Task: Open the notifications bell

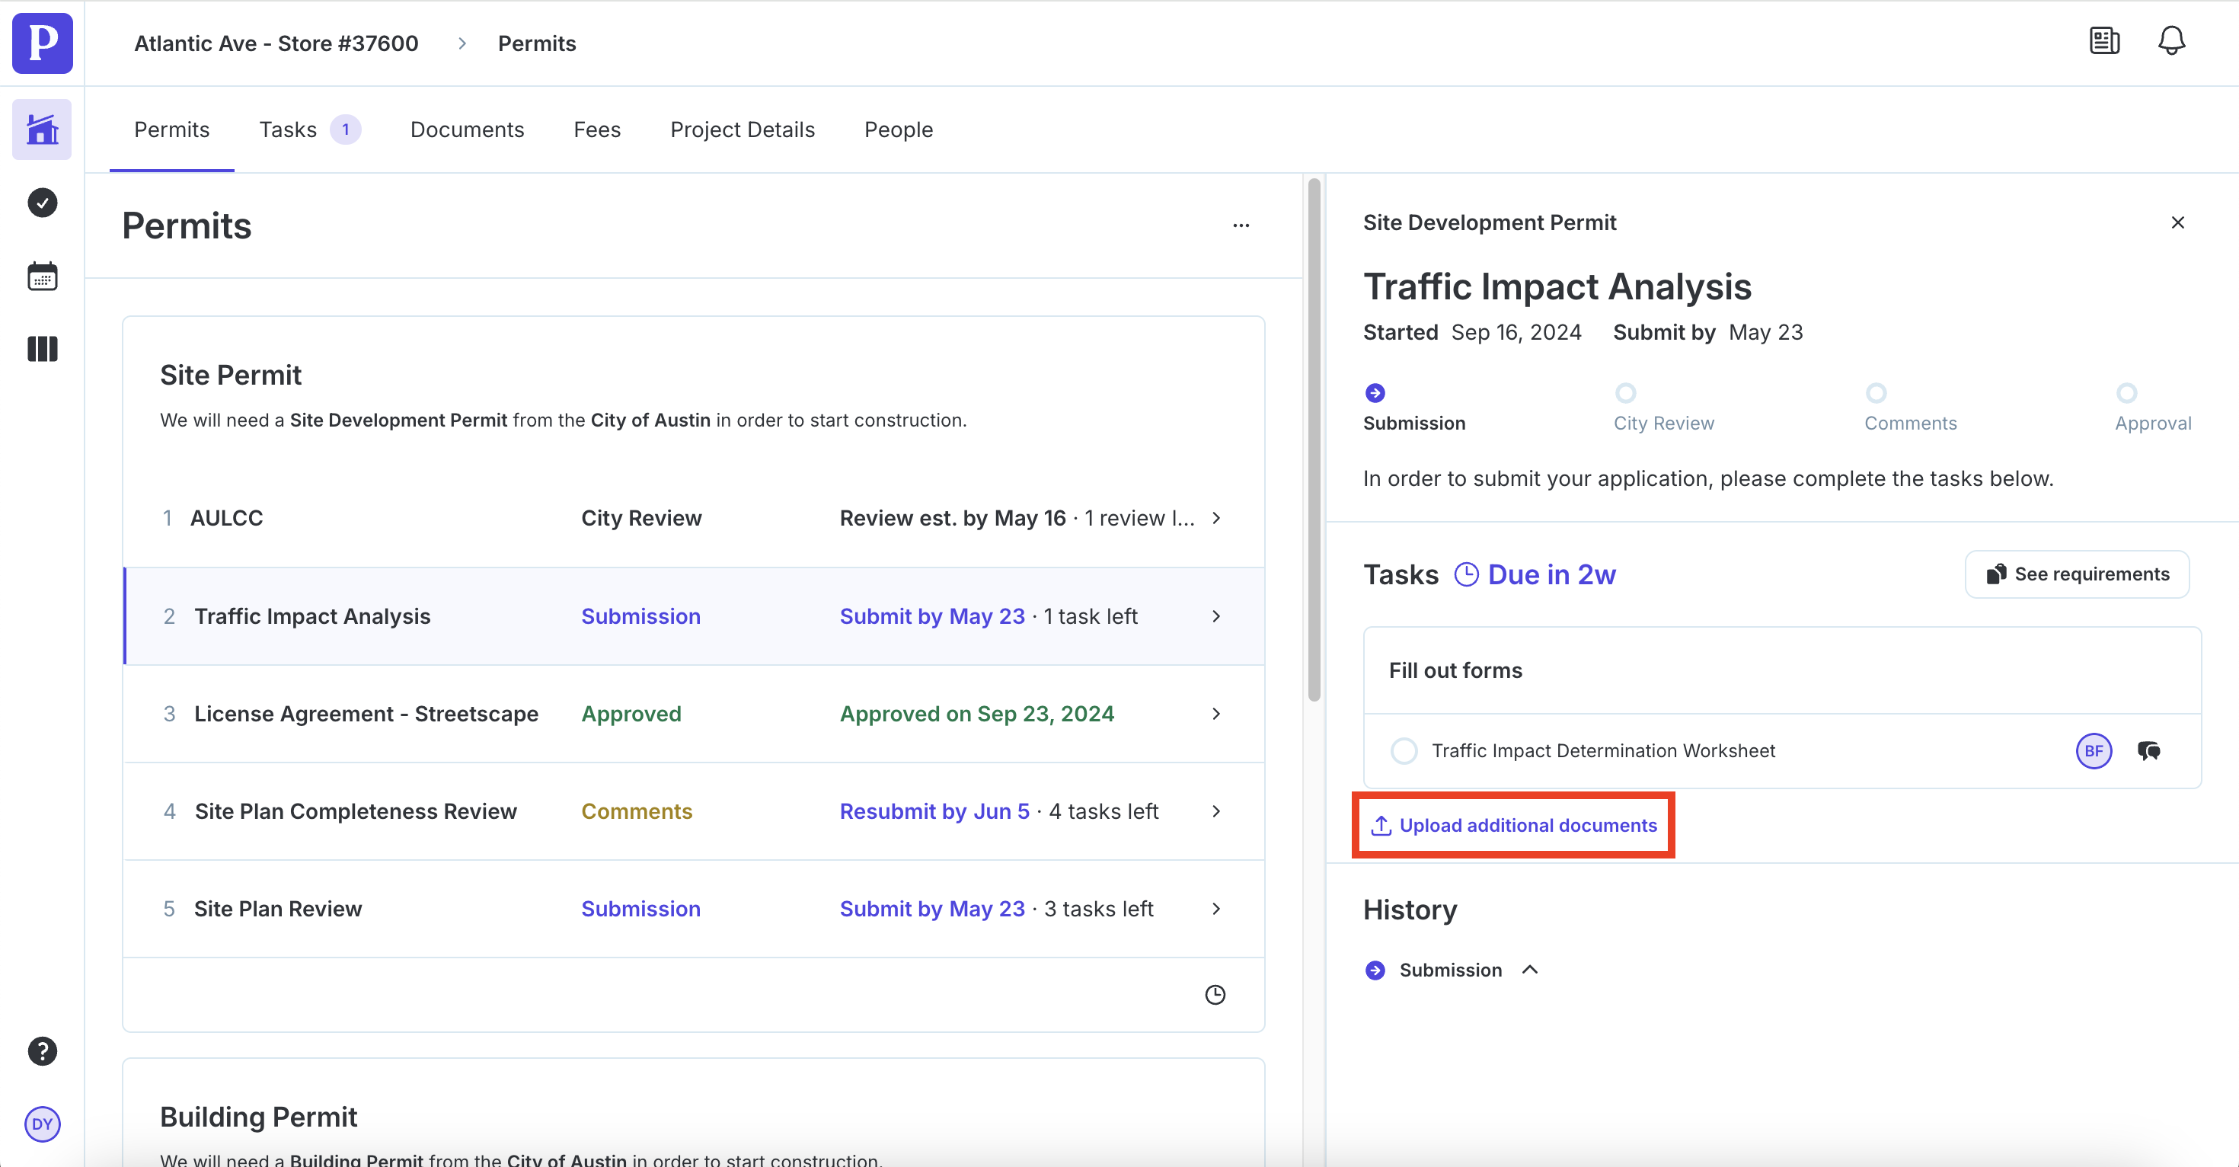Action: [x=2170, y=41]
